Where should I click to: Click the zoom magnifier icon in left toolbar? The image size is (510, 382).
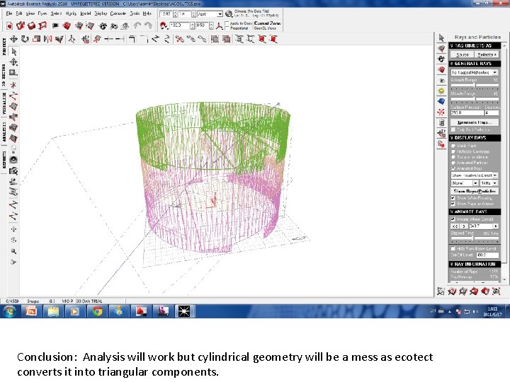13,251
